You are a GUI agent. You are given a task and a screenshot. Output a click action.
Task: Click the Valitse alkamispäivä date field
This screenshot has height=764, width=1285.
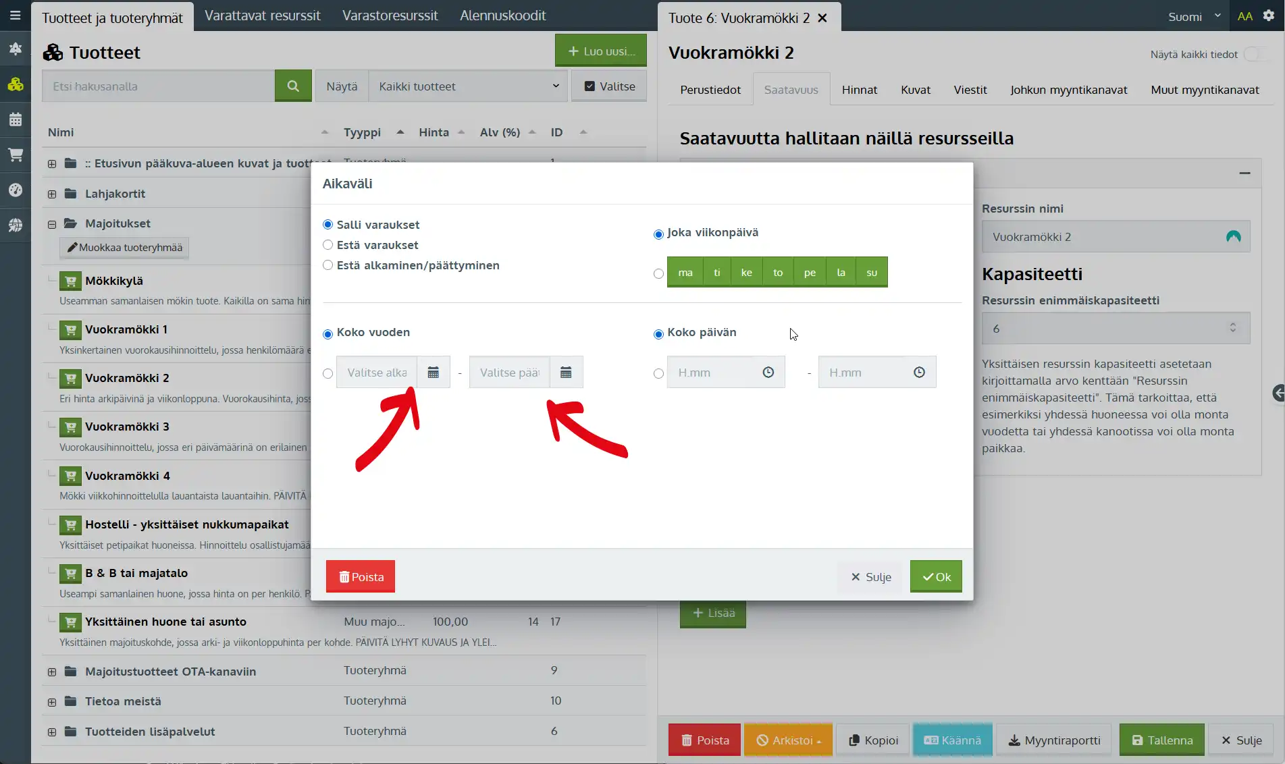377,373
